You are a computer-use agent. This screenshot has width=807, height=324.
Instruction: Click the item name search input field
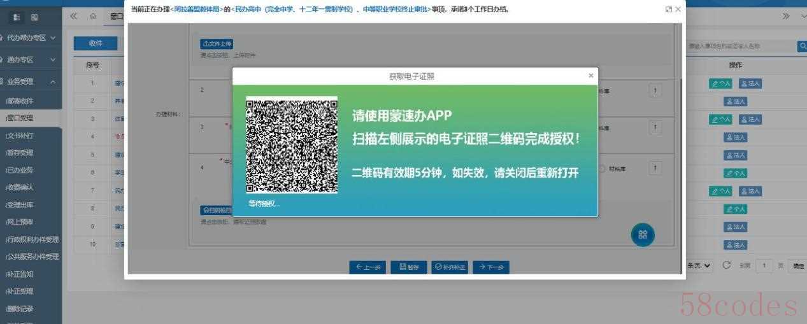[741, 46]
